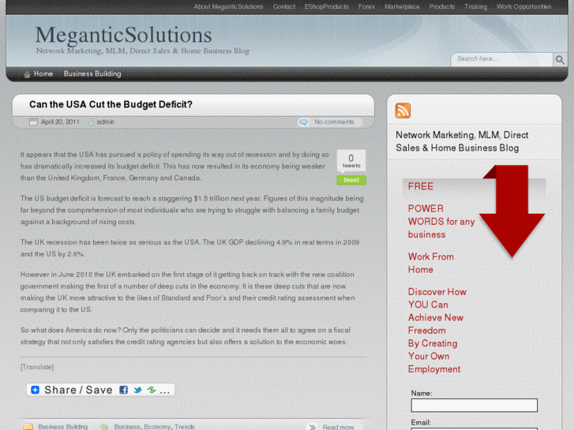
Task: Open the Business Building category link
Action: pos(62,427)
